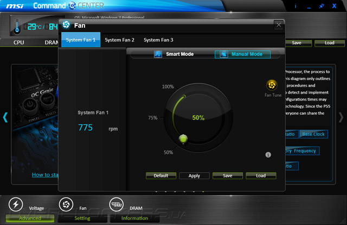
Task: Click the Frequency button behind dialog
Action: pos(303,151)
